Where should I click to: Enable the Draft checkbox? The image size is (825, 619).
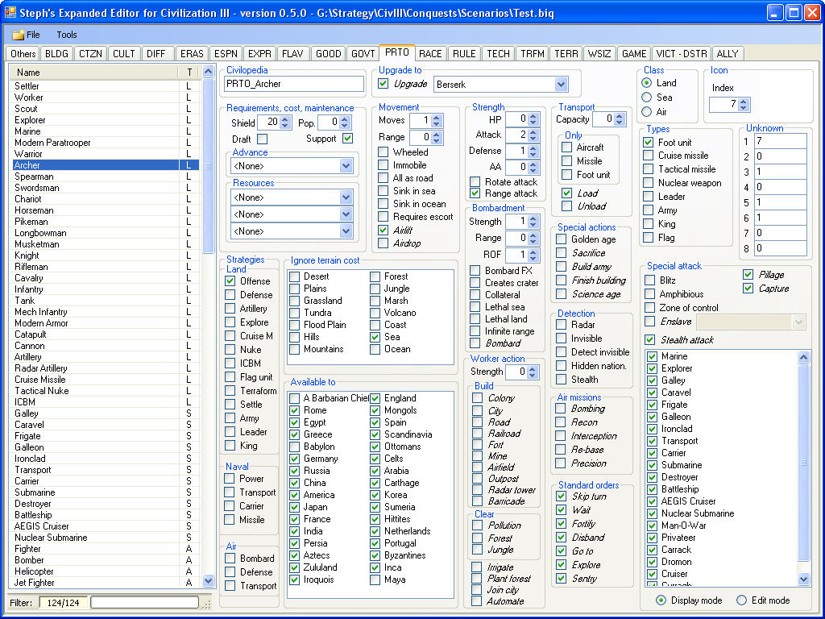(262, 139)
